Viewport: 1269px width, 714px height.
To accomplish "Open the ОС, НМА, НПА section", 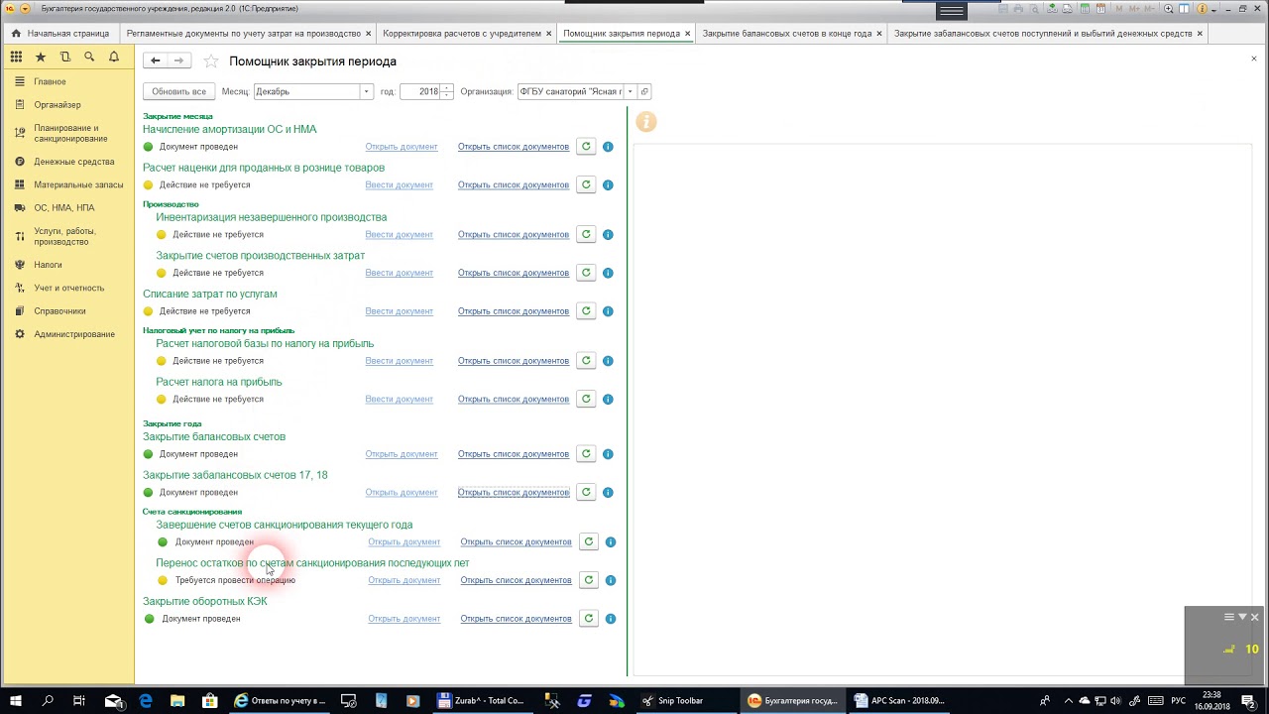I will click(64, 208).
